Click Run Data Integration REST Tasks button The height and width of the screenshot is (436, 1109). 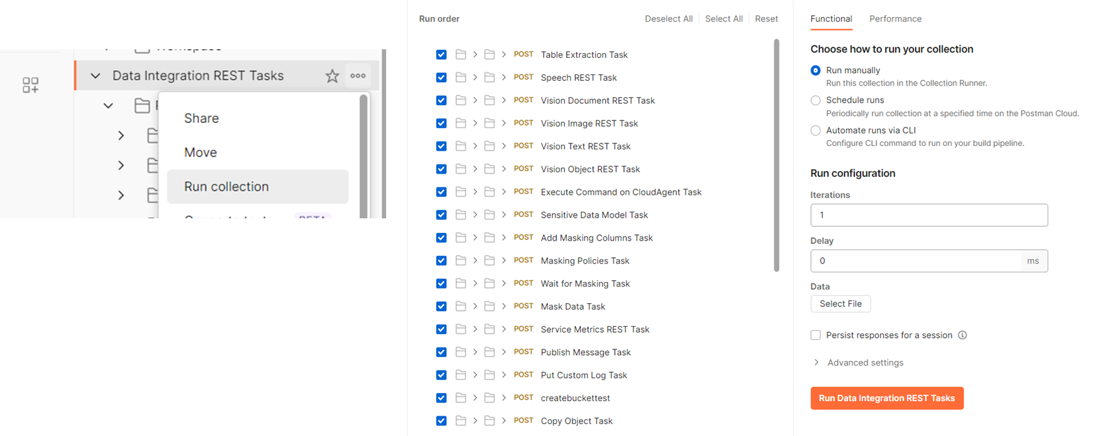[887, 399]
